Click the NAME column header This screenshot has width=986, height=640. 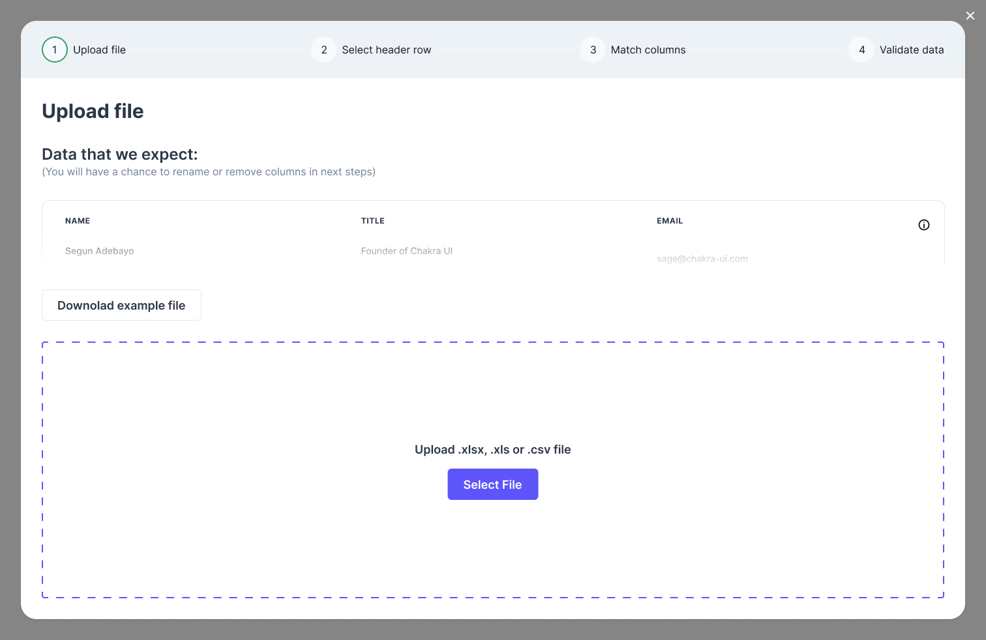click(x=78, y=221)
